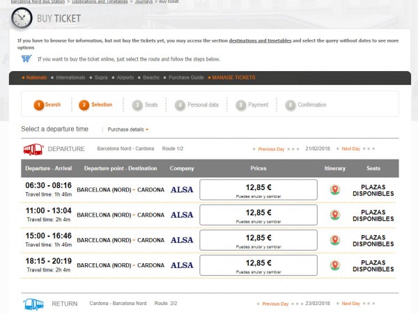418x314 pixels.
Task: Click BARCELONA (NORD) - CARDONA in the 06:30 row
Action: (121, 190)
